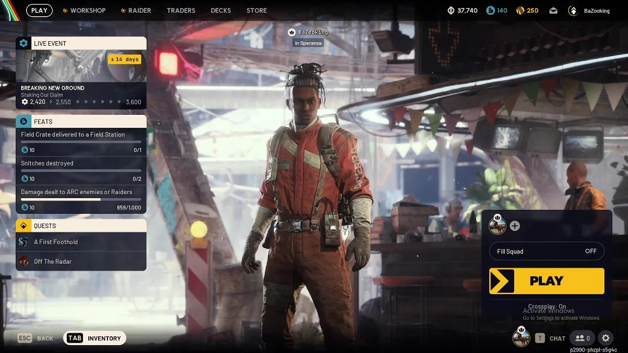This screenshot has width=628, height=353.
Task: Click the player avatar beside Chat
Action: (521, 337)
